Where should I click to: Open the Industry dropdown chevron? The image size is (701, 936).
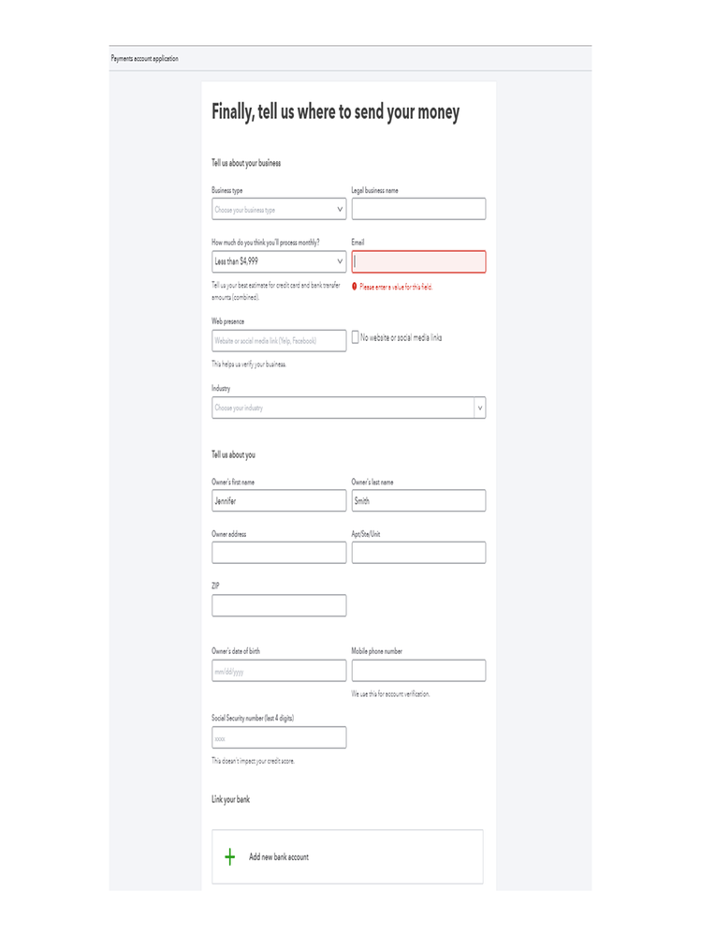click(x=480, y=408)
